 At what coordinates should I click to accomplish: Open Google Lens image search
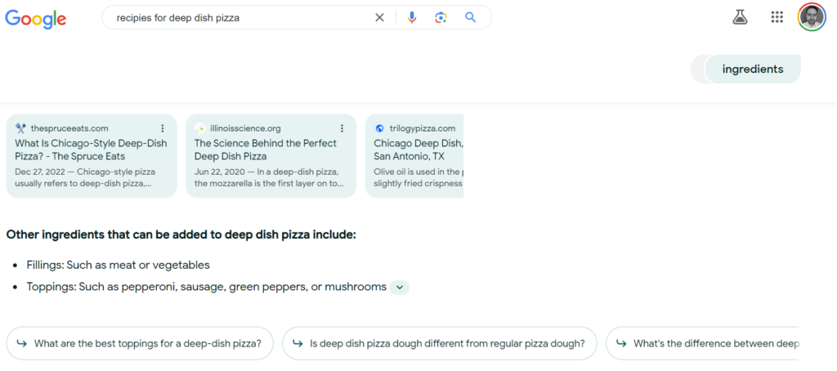(x=441, y=18)
